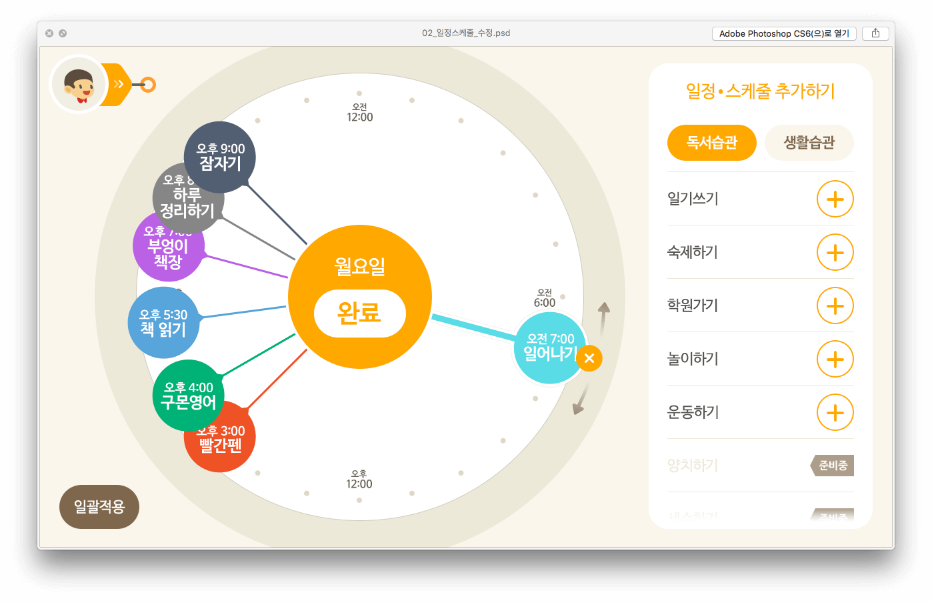Open the share icon in title bar

click(875, 33)
